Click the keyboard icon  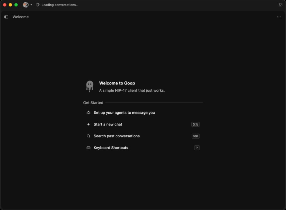tap(88, 148)
